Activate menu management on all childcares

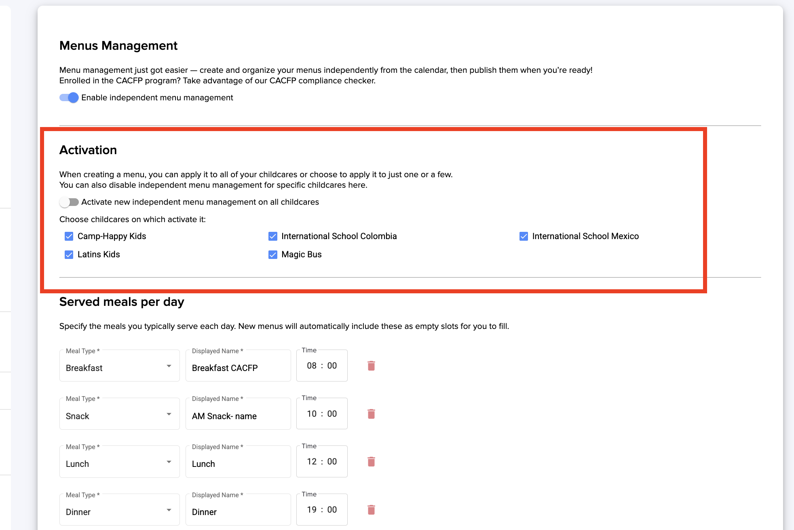[x=69, y=202]
